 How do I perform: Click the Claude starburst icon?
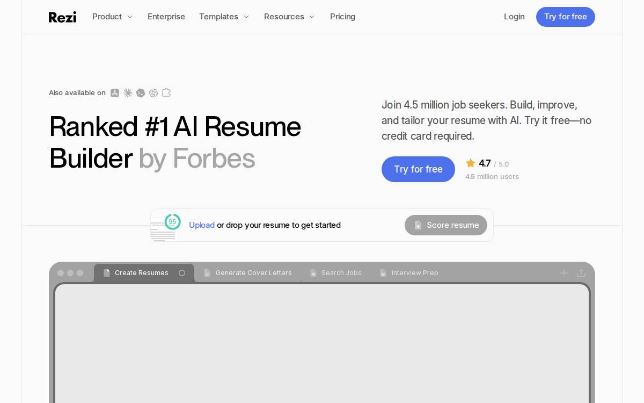tap(128, 93)
